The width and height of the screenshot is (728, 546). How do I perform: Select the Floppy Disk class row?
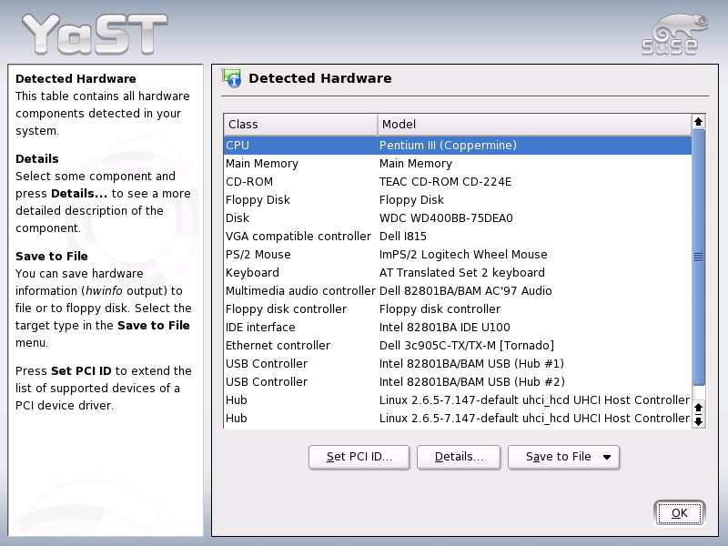(458, 199)
